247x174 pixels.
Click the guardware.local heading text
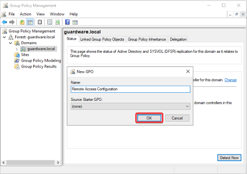pos(82,32)
